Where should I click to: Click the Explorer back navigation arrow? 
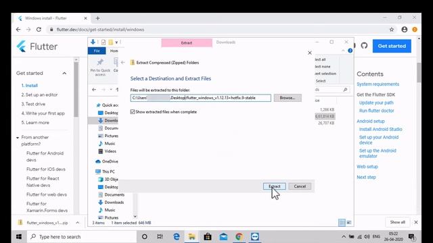[x=94, y=90]
